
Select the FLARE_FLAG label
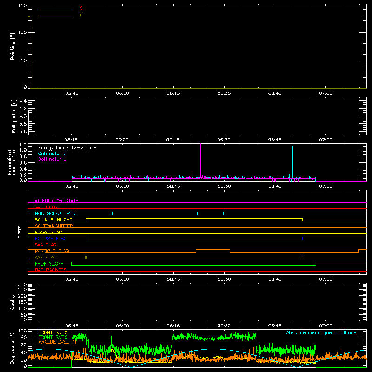pos(48,232)
